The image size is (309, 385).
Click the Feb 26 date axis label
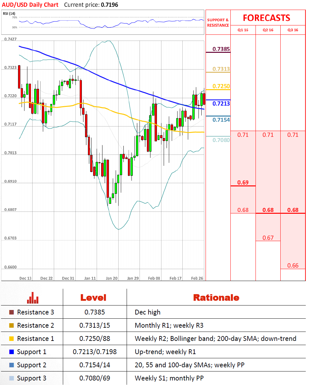(197, 278)
